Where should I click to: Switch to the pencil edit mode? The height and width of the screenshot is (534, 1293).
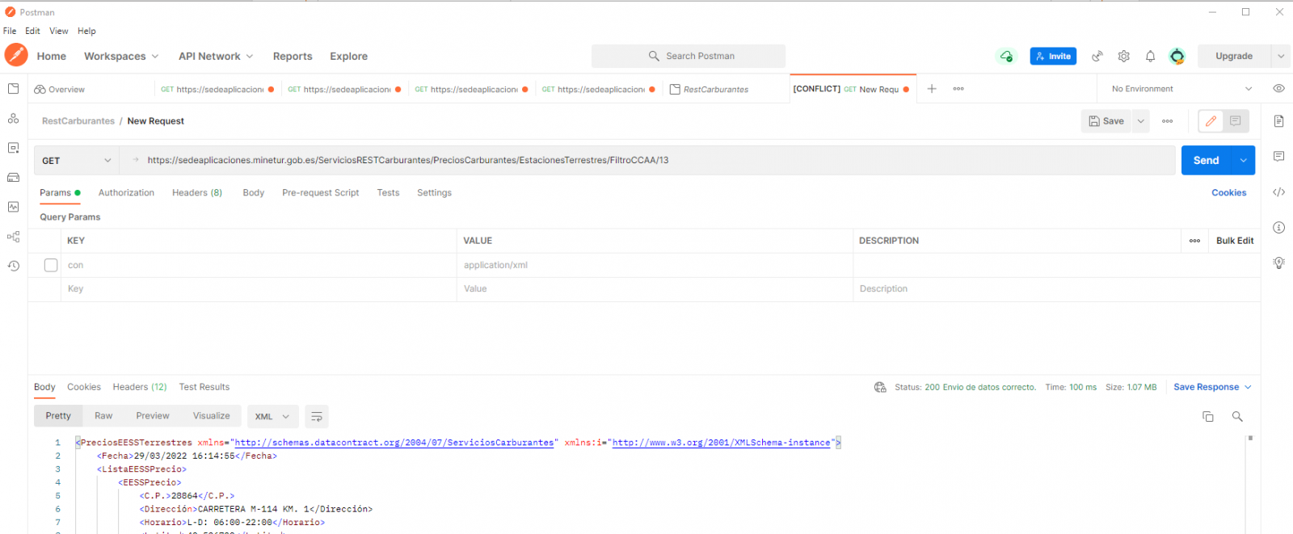[1211, 121]
